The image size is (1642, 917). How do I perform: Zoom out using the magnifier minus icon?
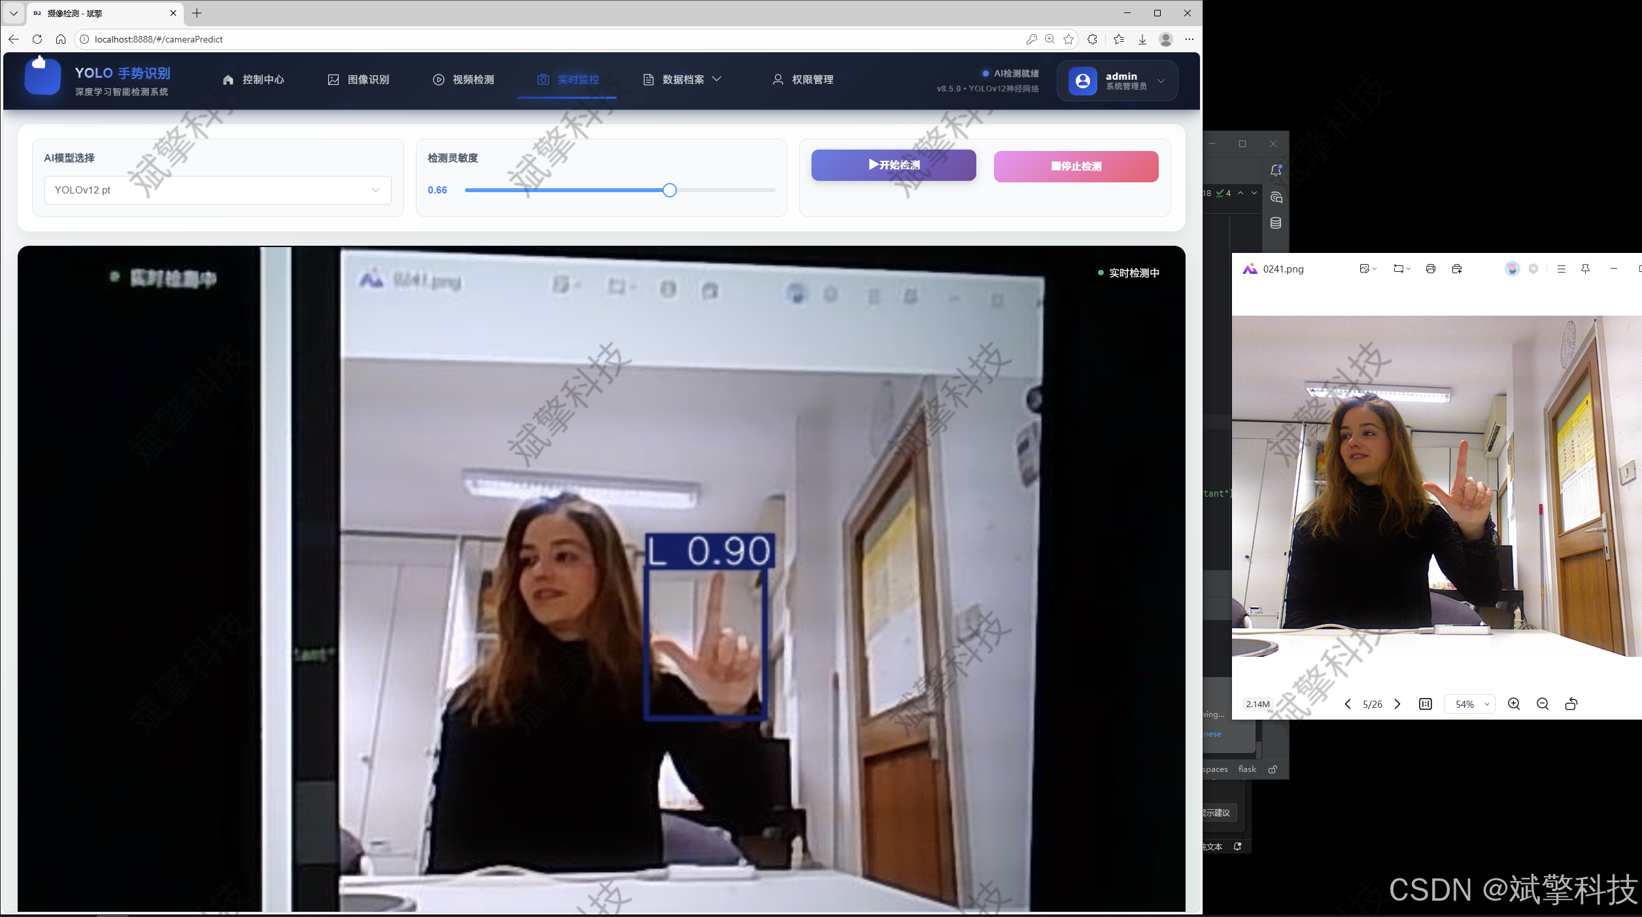click(1542, 704)
